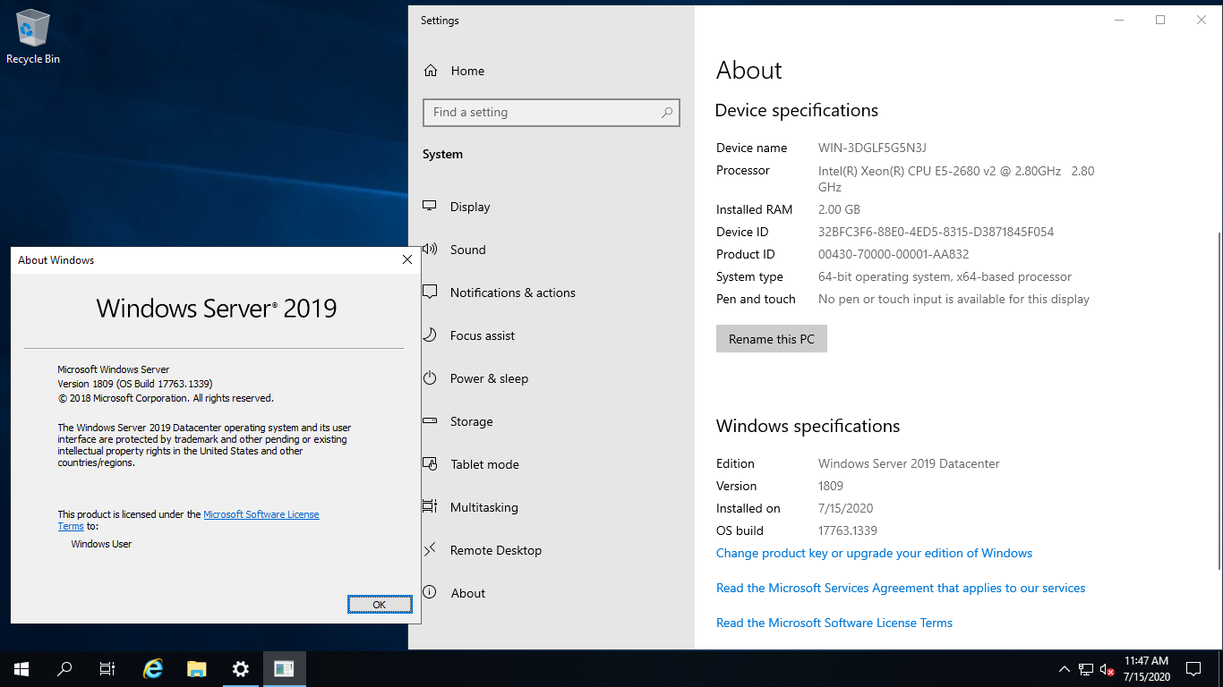
Task: Click the Home icon in Settings
Action: coord(431,71)
